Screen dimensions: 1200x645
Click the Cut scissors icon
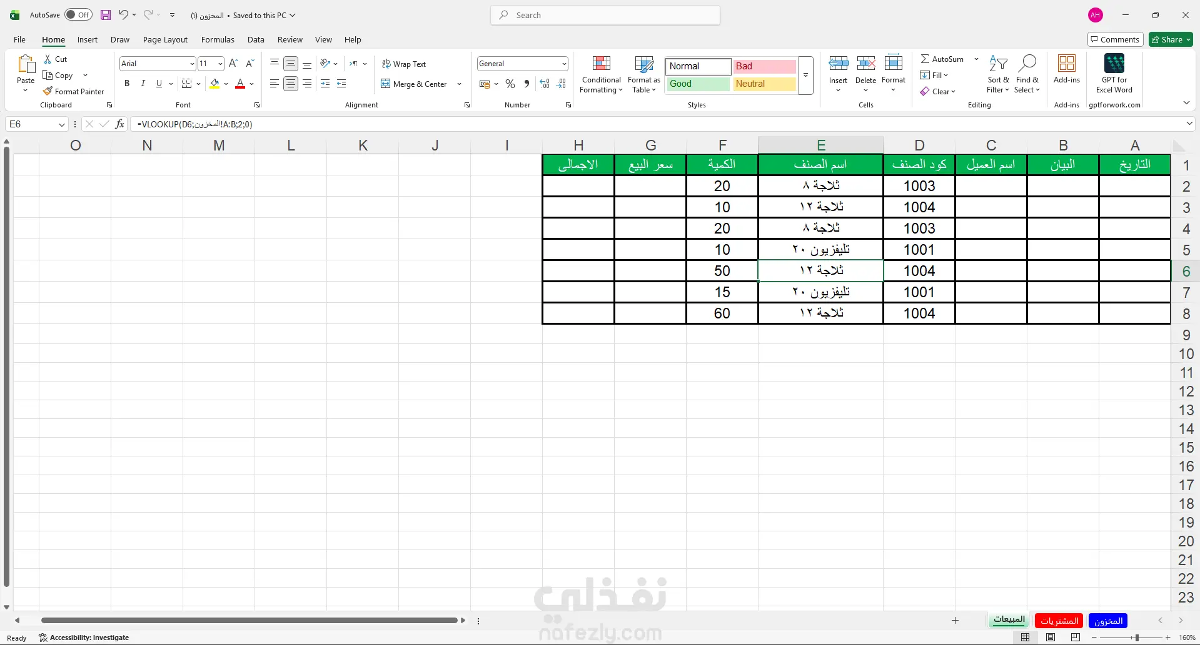(x=48, y=59)
